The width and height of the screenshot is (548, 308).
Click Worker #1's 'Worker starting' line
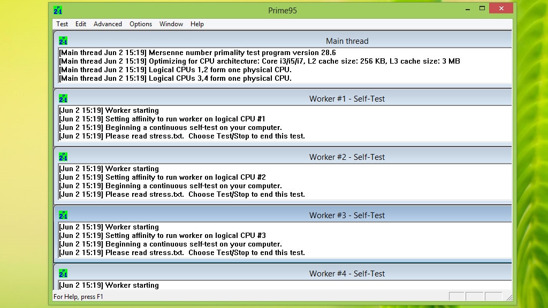point(109,110)
